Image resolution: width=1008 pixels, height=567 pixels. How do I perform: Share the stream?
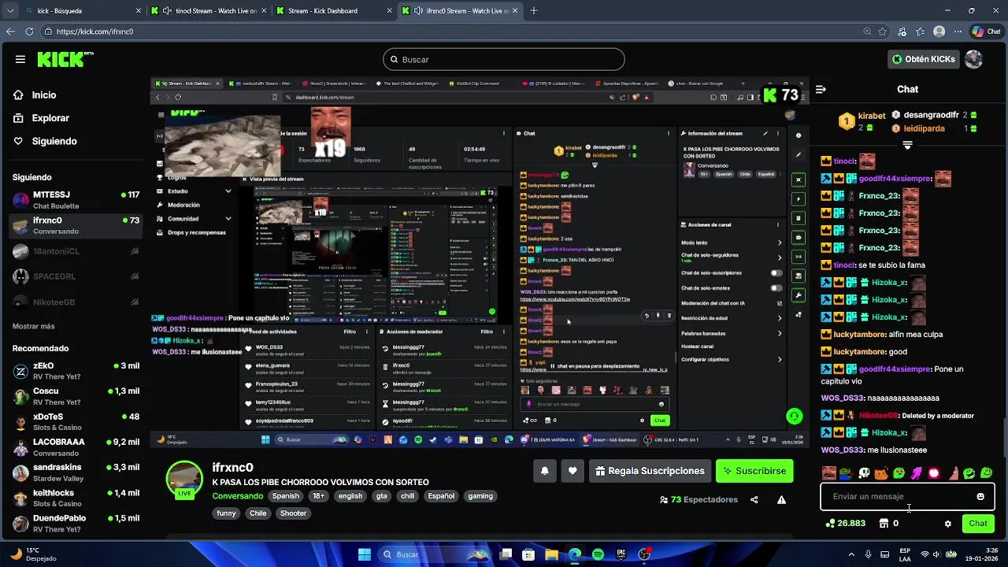coord(754,500)
